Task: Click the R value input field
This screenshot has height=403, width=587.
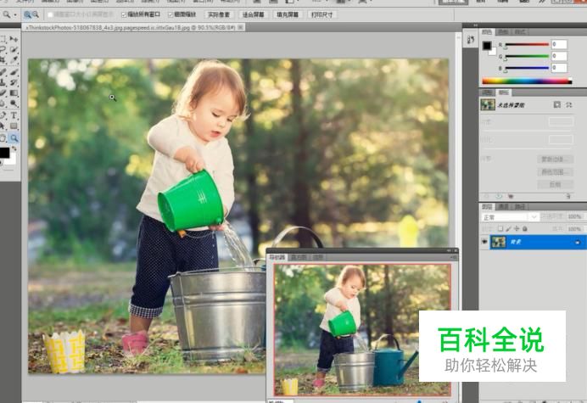Action: click(559, 45)
